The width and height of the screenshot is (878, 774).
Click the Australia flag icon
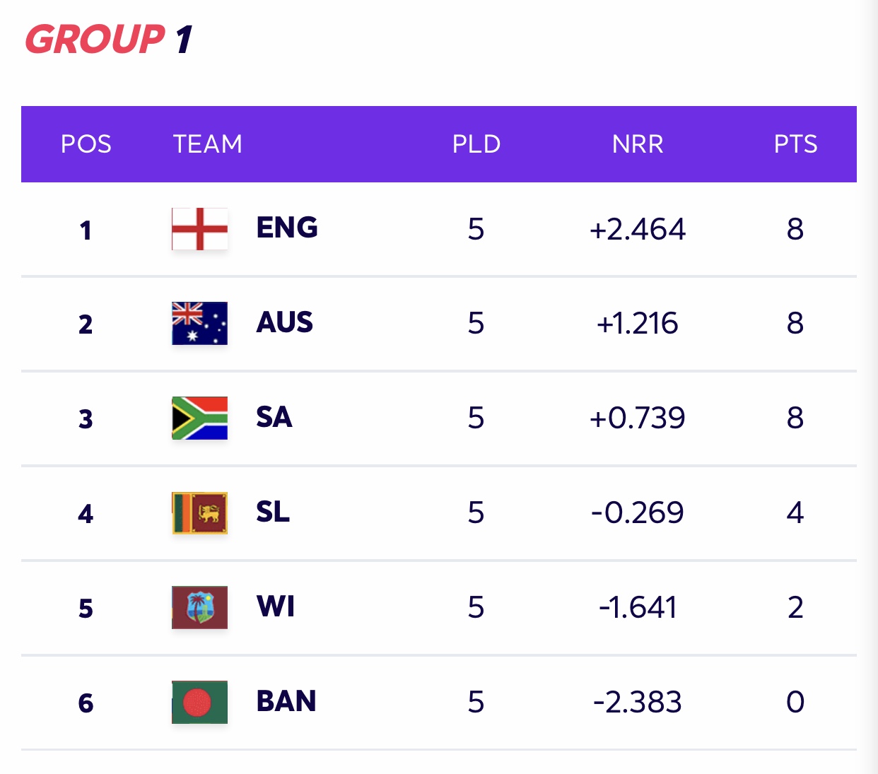click(x=199, y=323)
